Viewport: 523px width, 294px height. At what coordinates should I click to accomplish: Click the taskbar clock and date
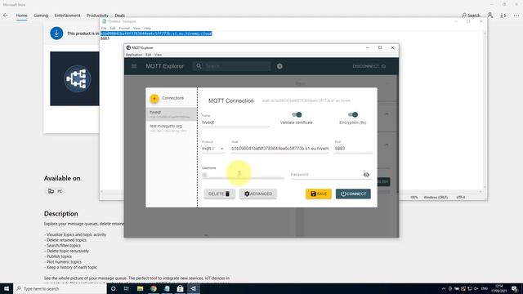click(499, 288)
